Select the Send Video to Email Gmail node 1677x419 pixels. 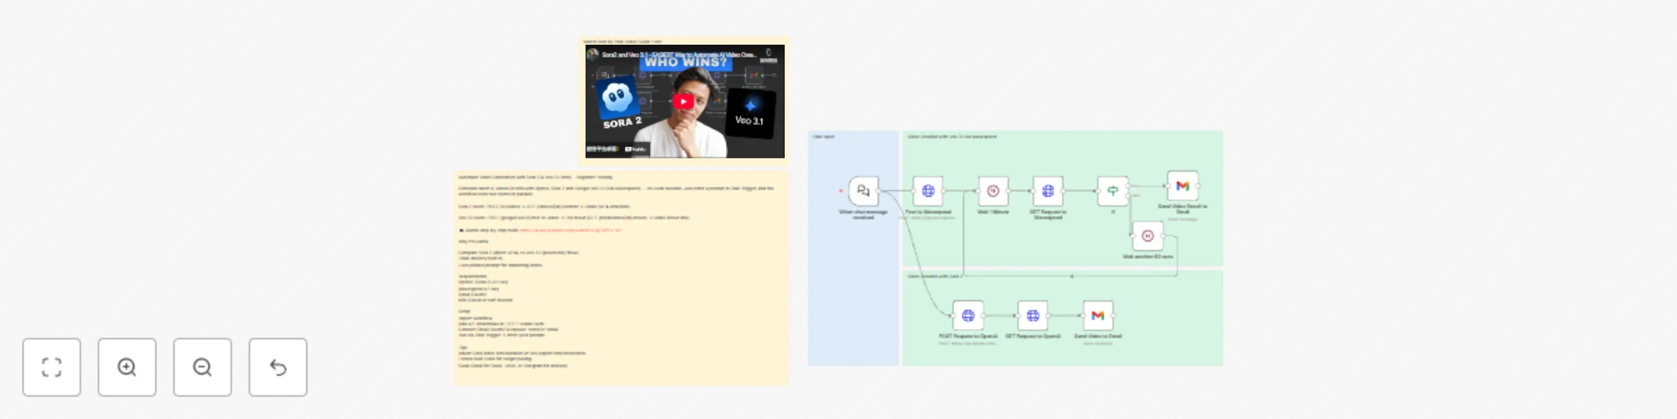coord(1098,316)
